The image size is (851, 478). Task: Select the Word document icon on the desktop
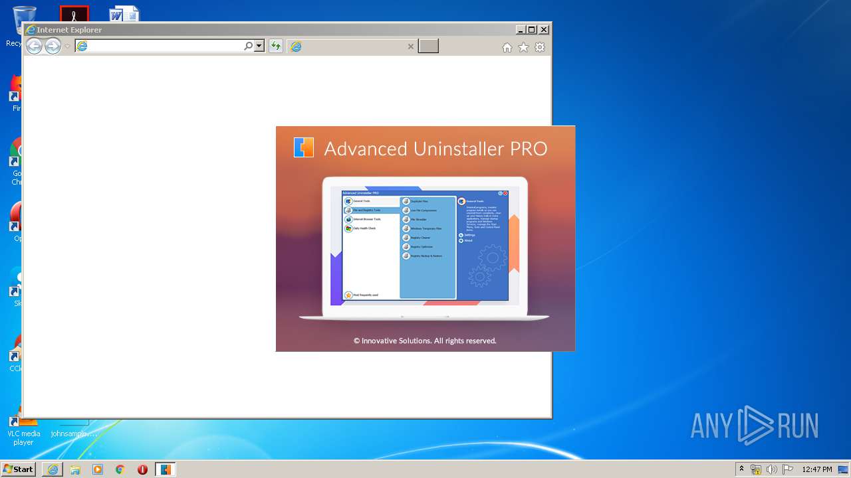(x=125, y=14)
